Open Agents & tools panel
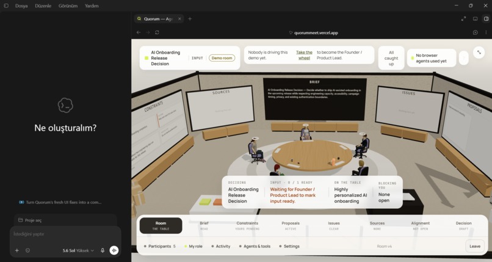The height and width of the screenshot is (262, 492). tap(255, 246)
